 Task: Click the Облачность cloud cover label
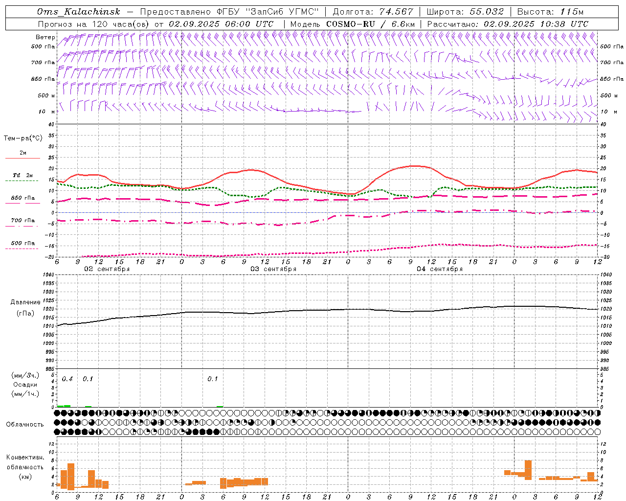coord(25,425)
